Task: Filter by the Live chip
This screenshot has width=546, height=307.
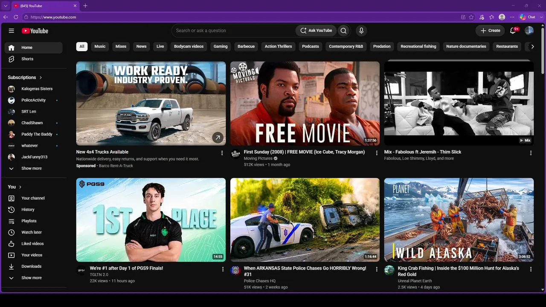Action: [160, 46]
